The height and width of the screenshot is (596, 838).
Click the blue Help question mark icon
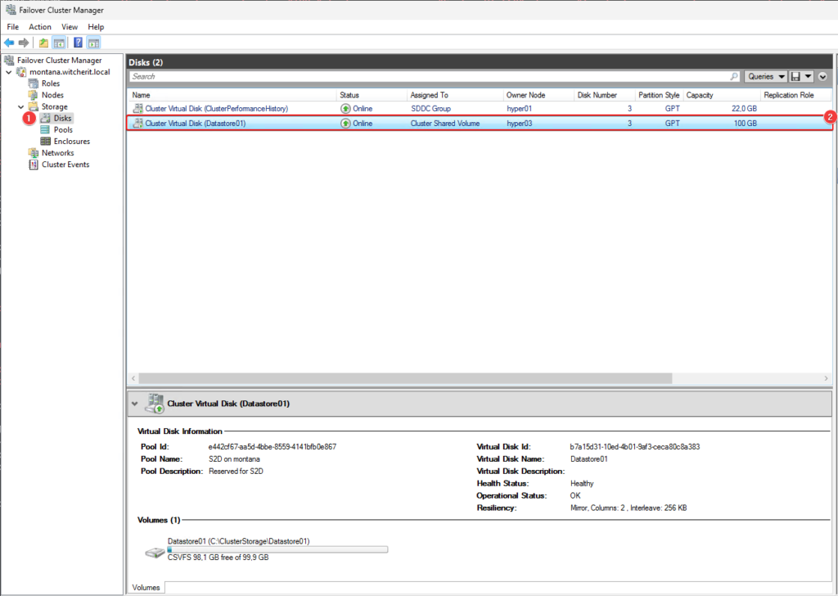pyautogui.click(x=78, y=43)
